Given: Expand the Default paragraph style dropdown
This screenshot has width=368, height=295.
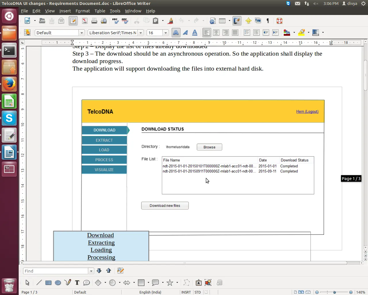Looking at the screenshot, I should 82,33.
